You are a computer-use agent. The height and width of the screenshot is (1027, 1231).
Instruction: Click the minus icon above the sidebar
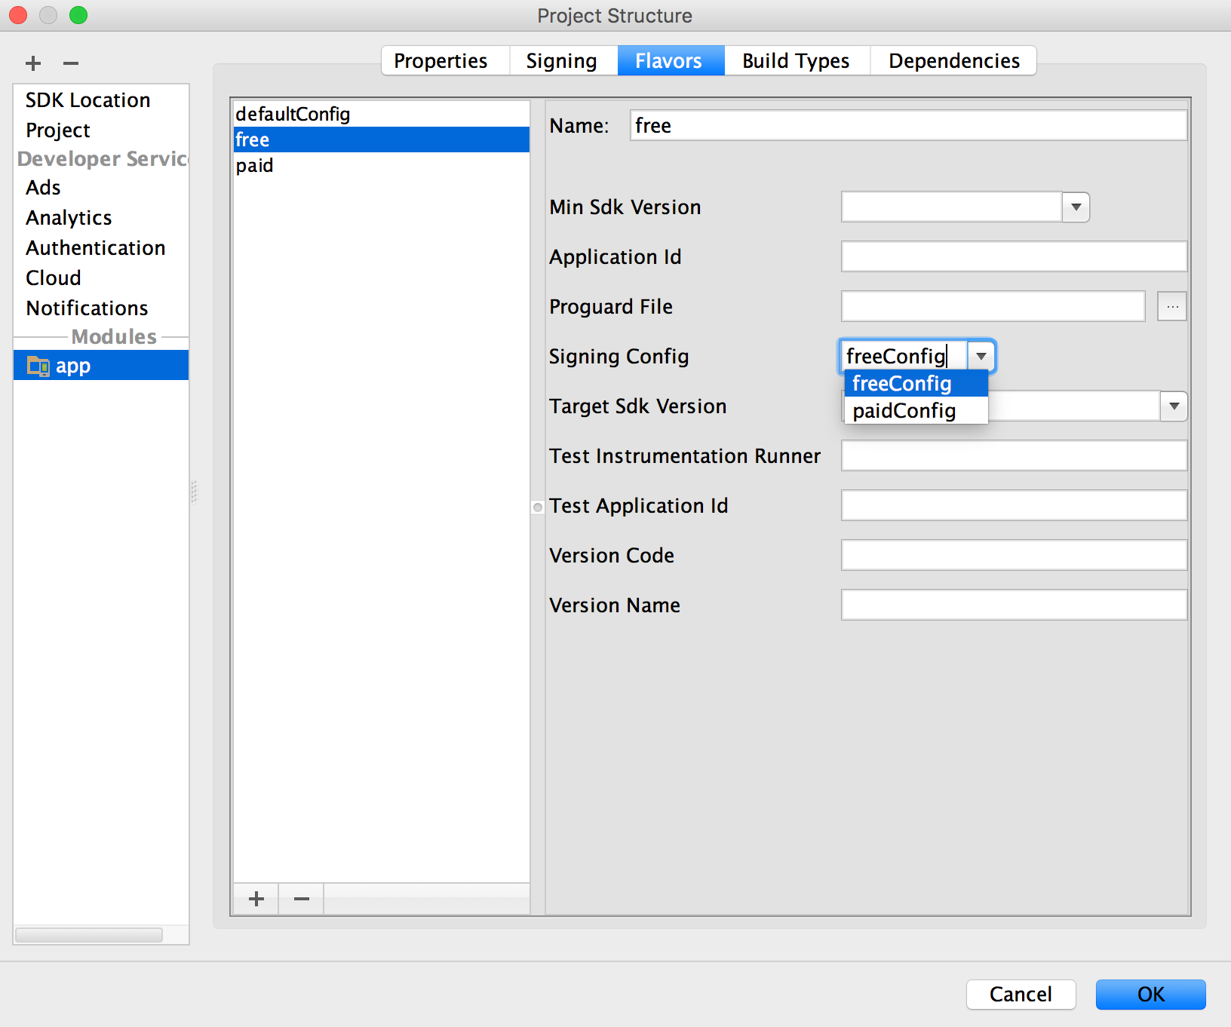click(71, 63)
